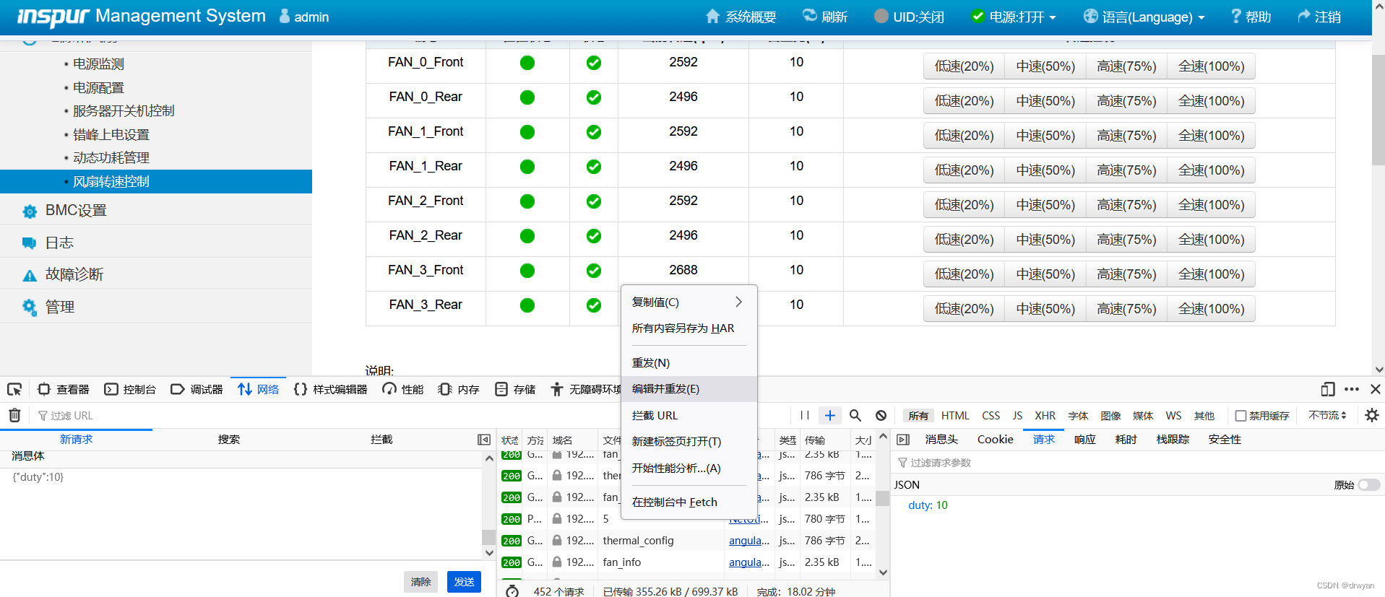
Task: Pause network recording in devtools
Action: (805, 415)
